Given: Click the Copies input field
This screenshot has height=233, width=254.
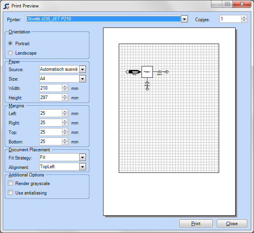Looking at the screenshot, I should pyautogui.click(x=230, y=19).
